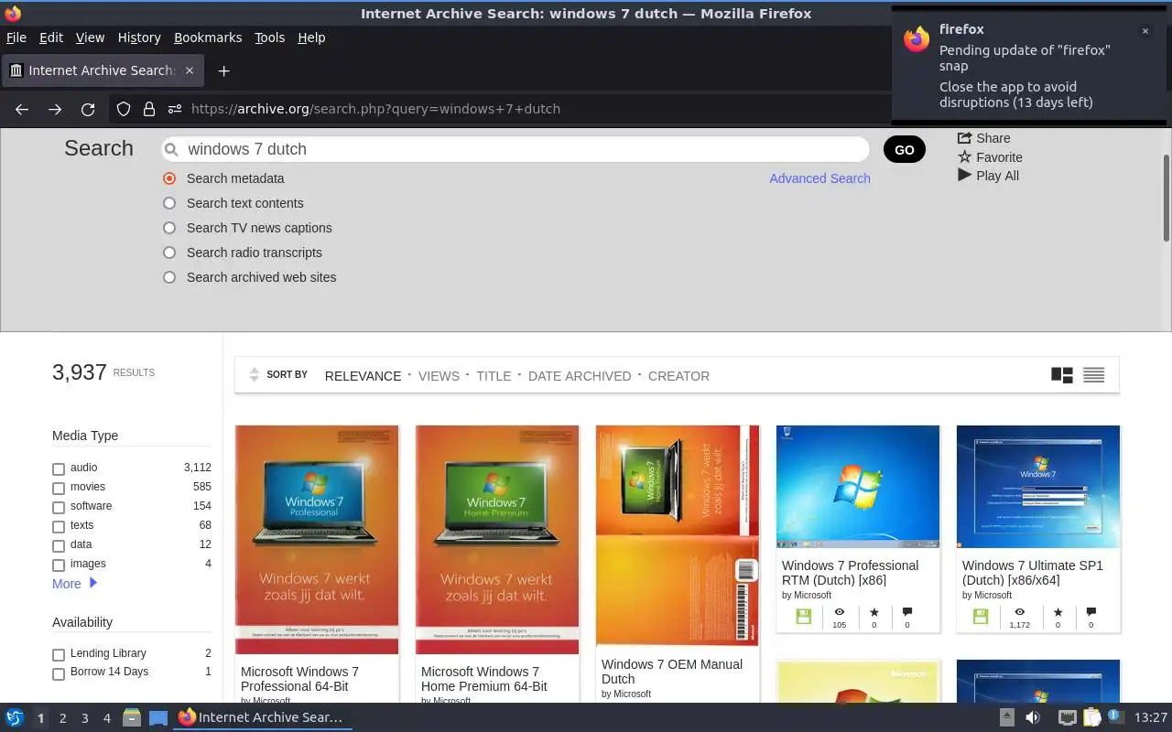1172x732 pixels.
Task: Click reviews bubble for Windows 7 Ultimate SP1
Action: [x=1091, y=612]
